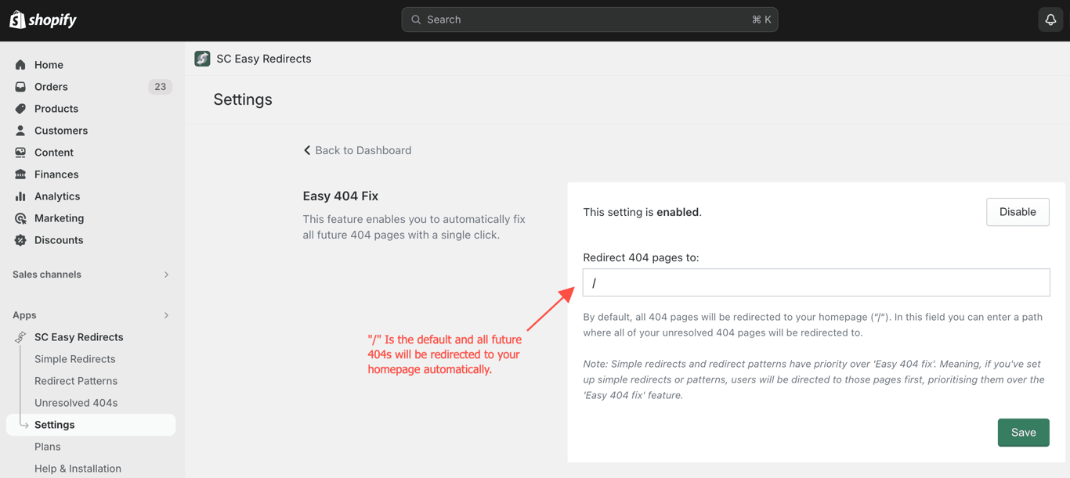Collapse the Apps list using its chevron
The height and width of the screenshot is (478, 1070).
[165, 315]
